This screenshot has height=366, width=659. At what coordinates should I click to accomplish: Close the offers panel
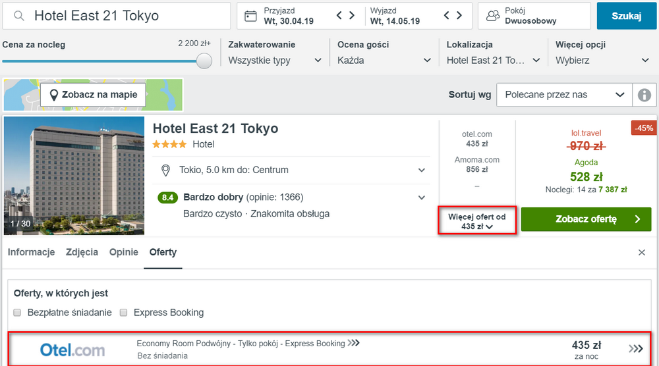(x=642, y=252)
